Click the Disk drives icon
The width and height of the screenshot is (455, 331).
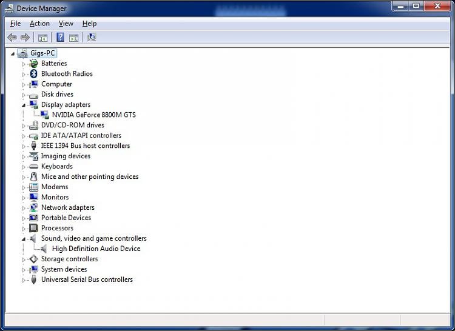point(33,95)
